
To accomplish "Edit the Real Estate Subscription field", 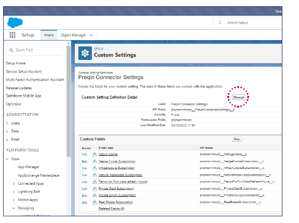I will click(x=85, y=202).
